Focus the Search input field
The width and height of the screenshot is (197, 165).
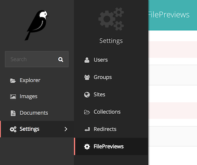37,59
